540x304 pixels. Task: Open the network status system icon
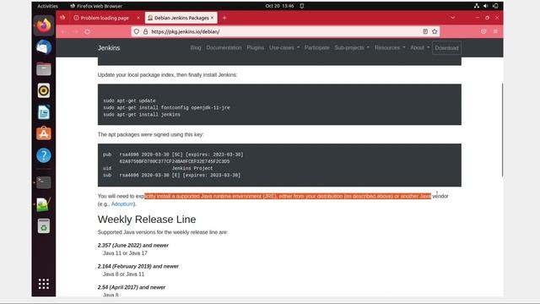pos(477,6)
